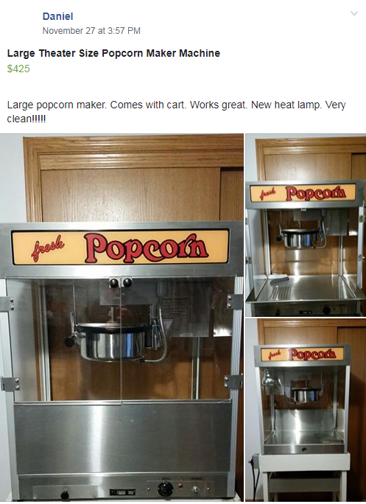This screenshot has width=366, height=504.
Task: Click the toggle switch on machine's control panel
Action: click(x=194, y=489)
